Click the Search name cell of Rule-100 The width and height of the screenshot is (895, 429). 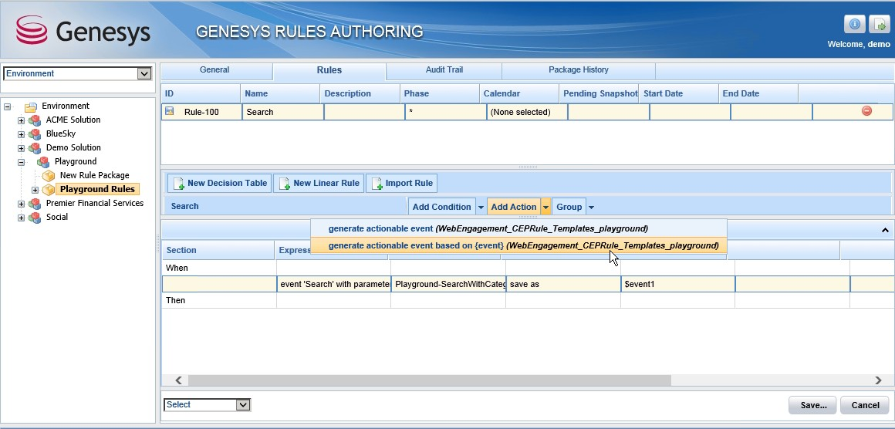[283, 112]
